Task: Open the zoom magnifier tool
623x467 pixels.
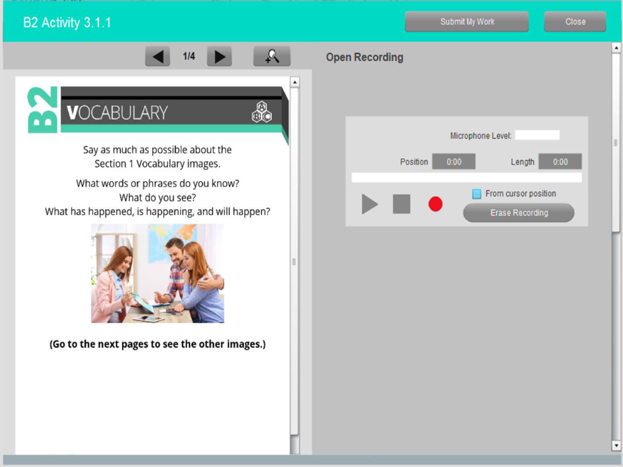Action: (x=272, y=57)
